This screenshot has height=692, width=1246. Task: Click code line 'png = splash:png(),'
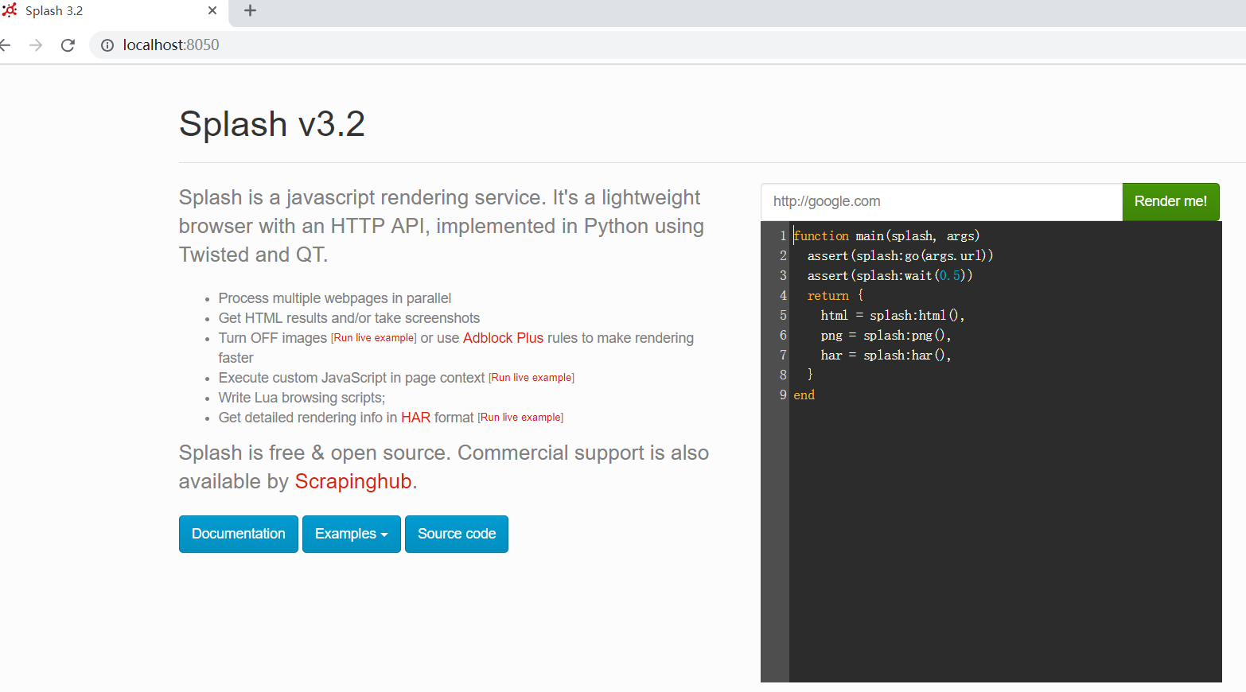pos(886,336)
